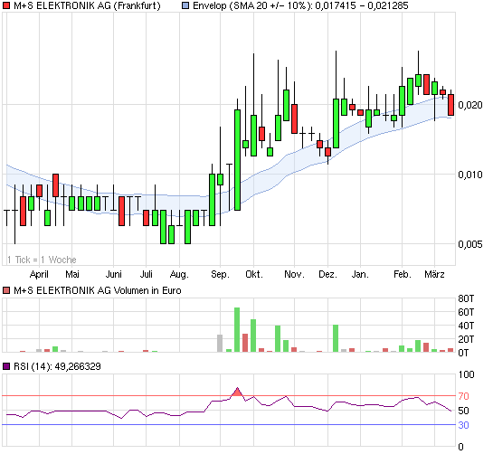Click the 0,020 price axis label
This screenshot has width=493, height=454.
point(470,105)
